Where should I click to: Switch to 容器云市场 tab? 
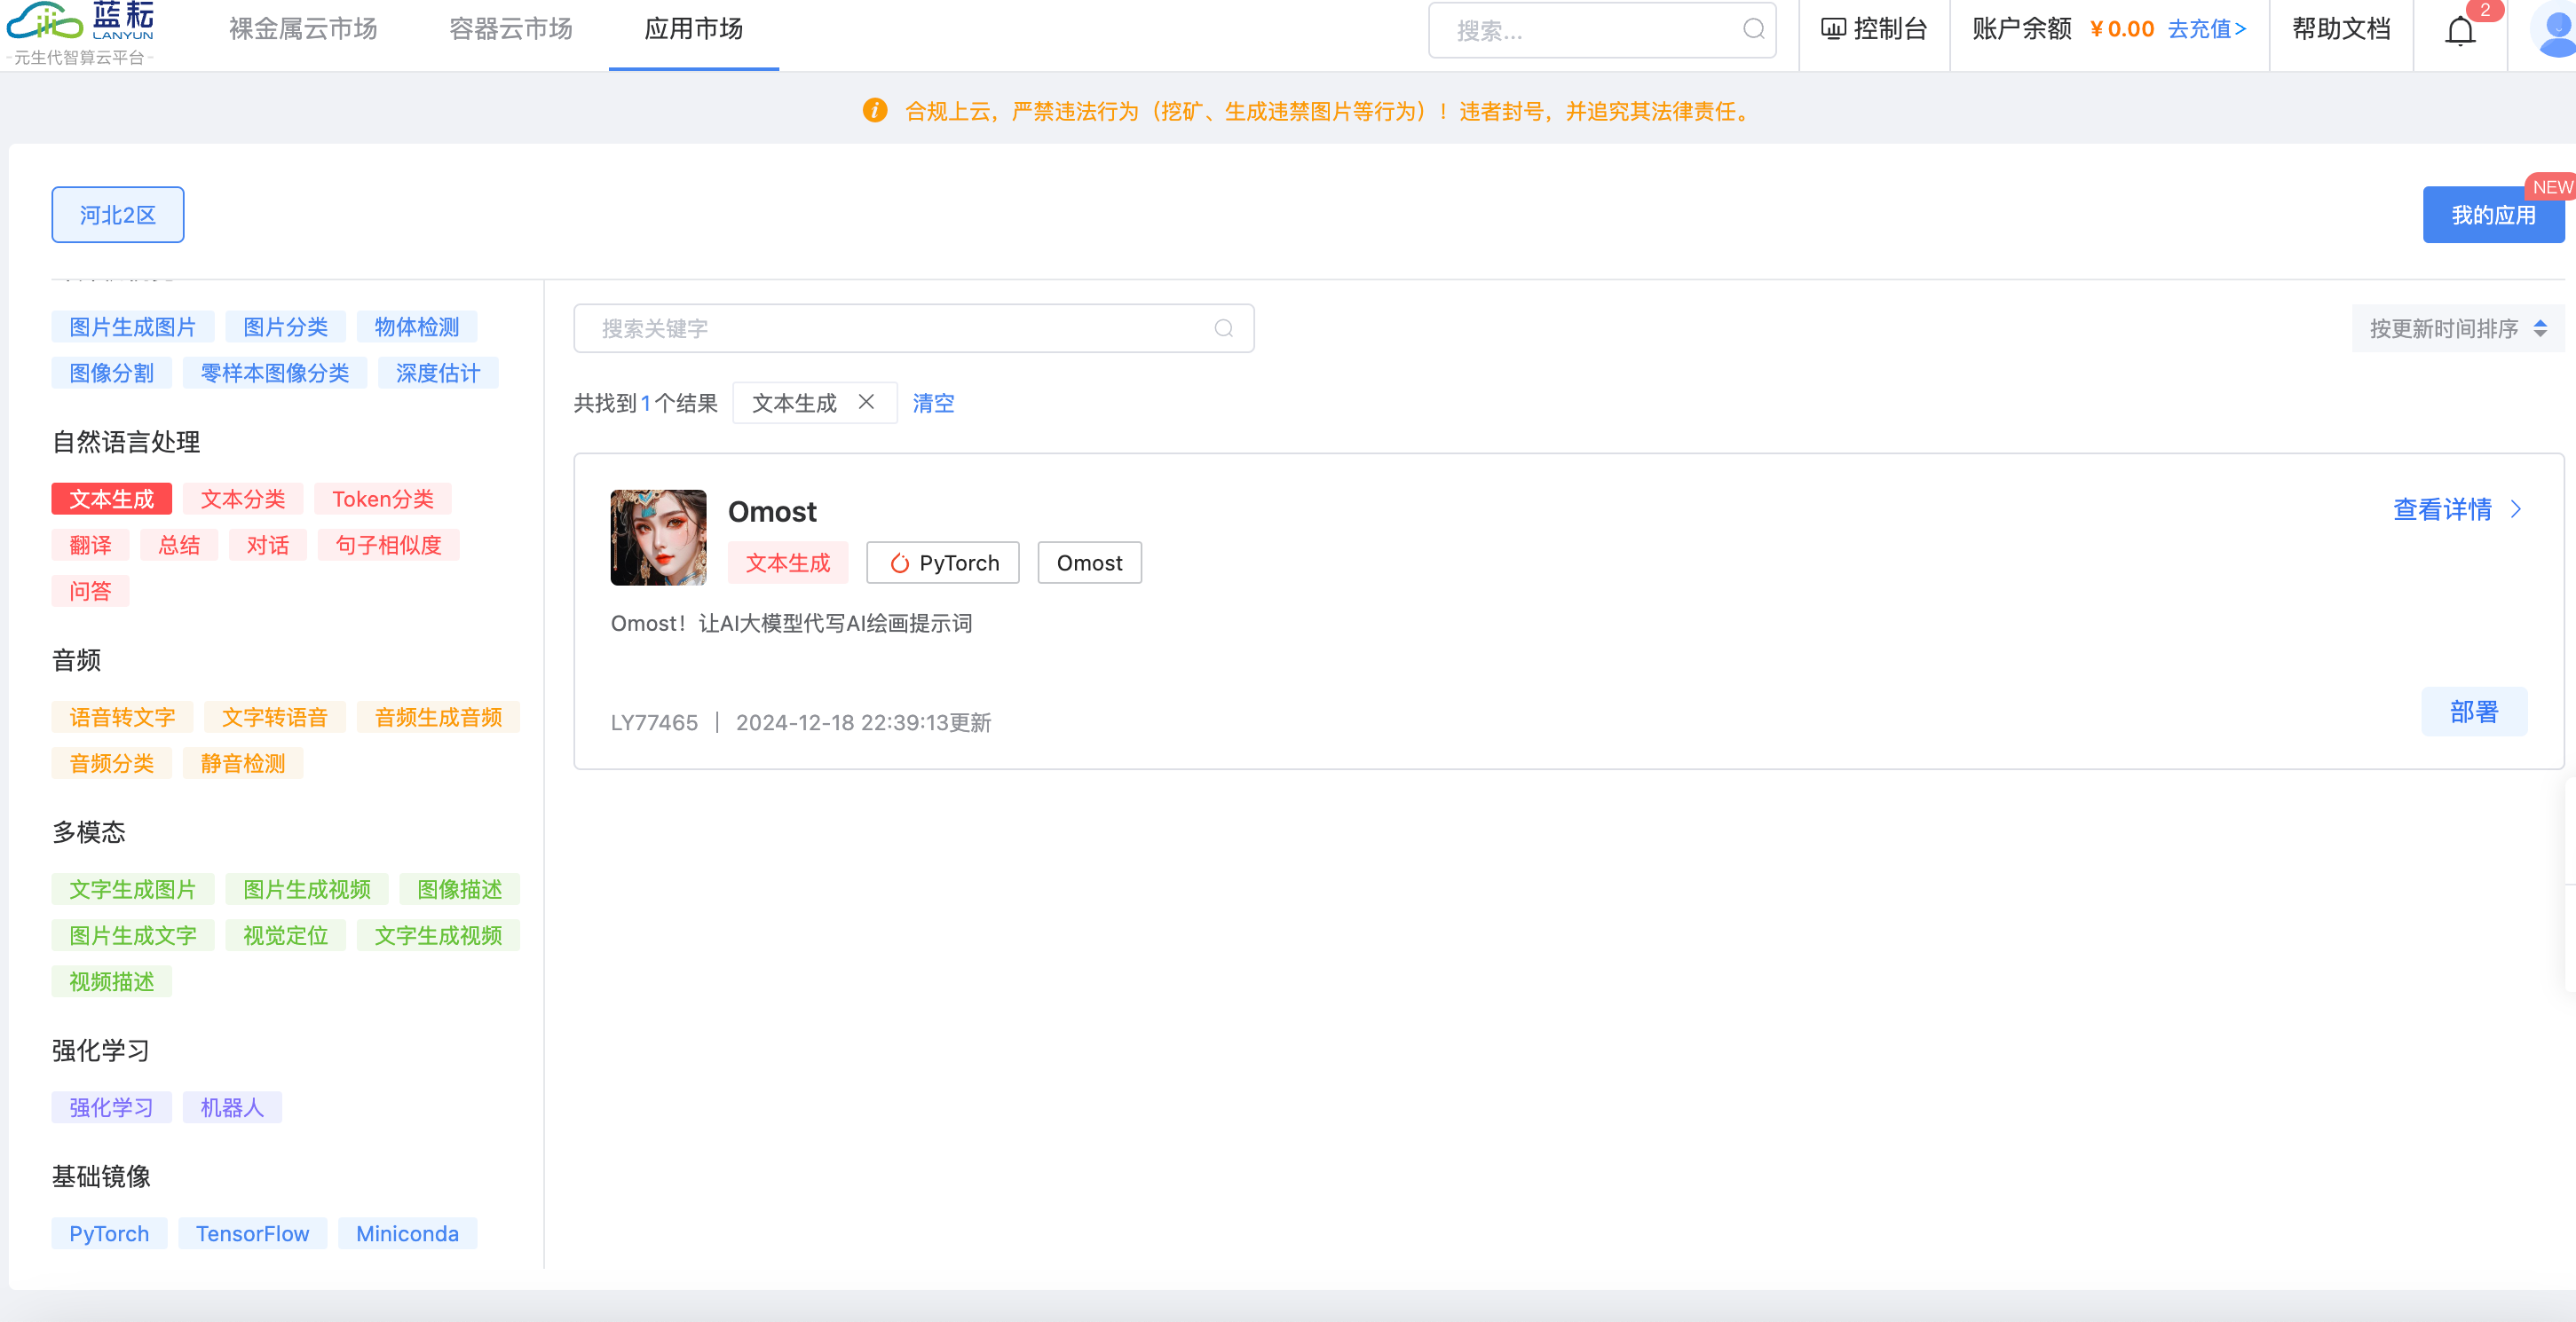click(510, 29)
